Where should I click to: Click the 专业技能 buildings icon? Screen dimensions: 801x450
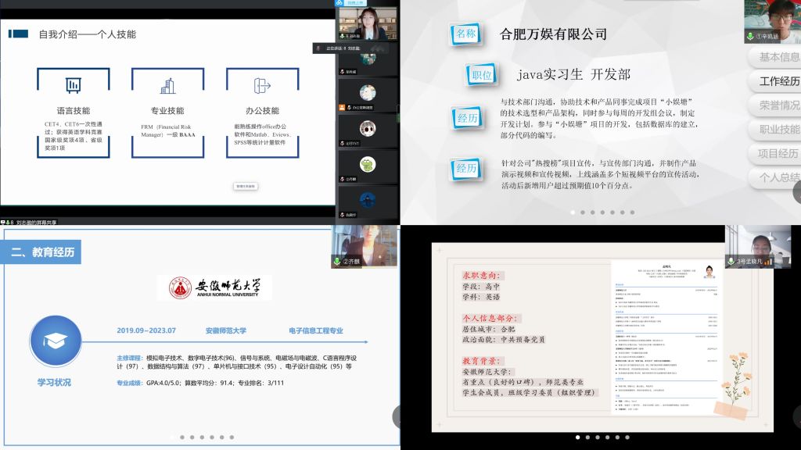pos(167,86)
